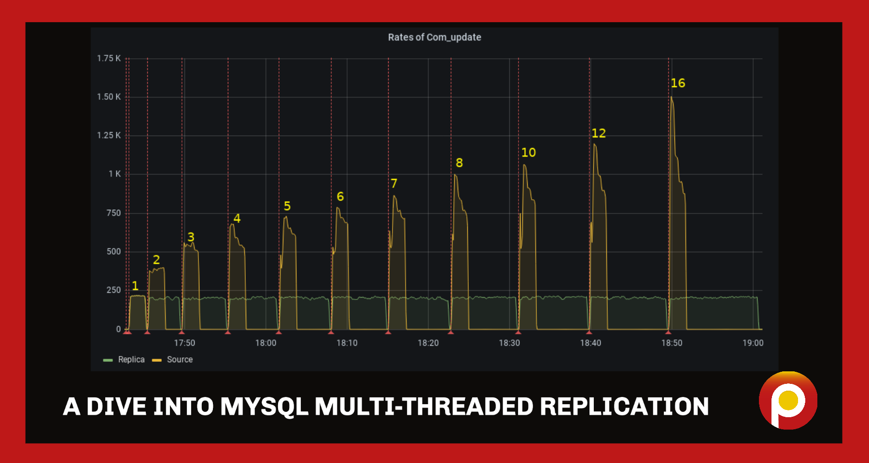Click the orange Source legend color marker
Image resolution: width=869 pixels, height=463 pixels.
pyautogui.click(x=157, y=359)
